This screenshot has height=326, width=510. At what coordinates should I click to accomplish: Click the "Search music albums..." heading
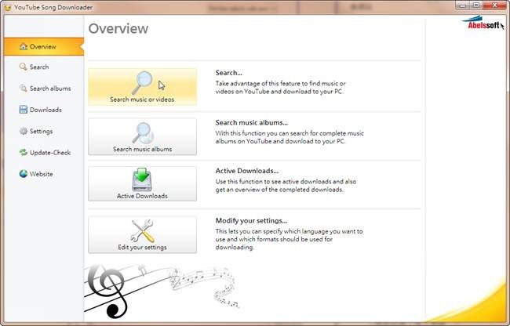(251, 122)
